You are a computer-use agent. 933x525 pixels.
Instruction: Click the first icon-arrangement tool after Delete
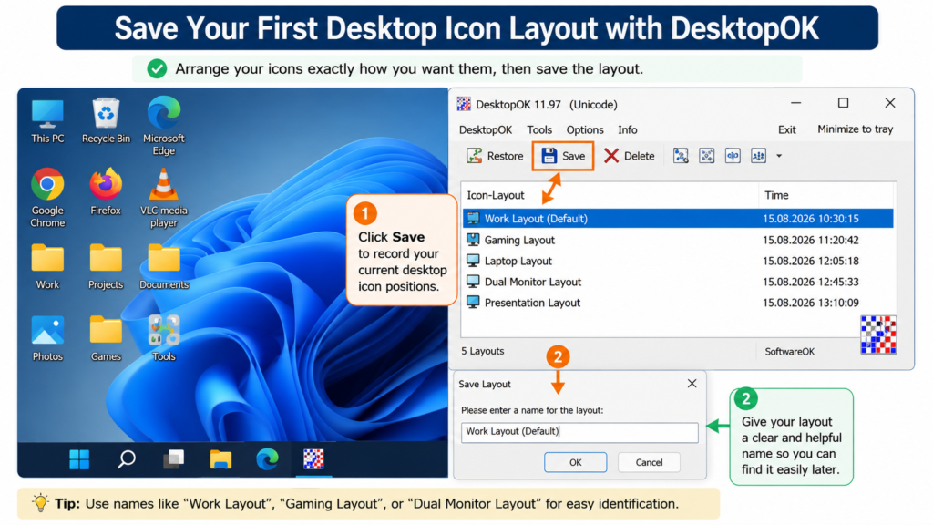point(681,156)
